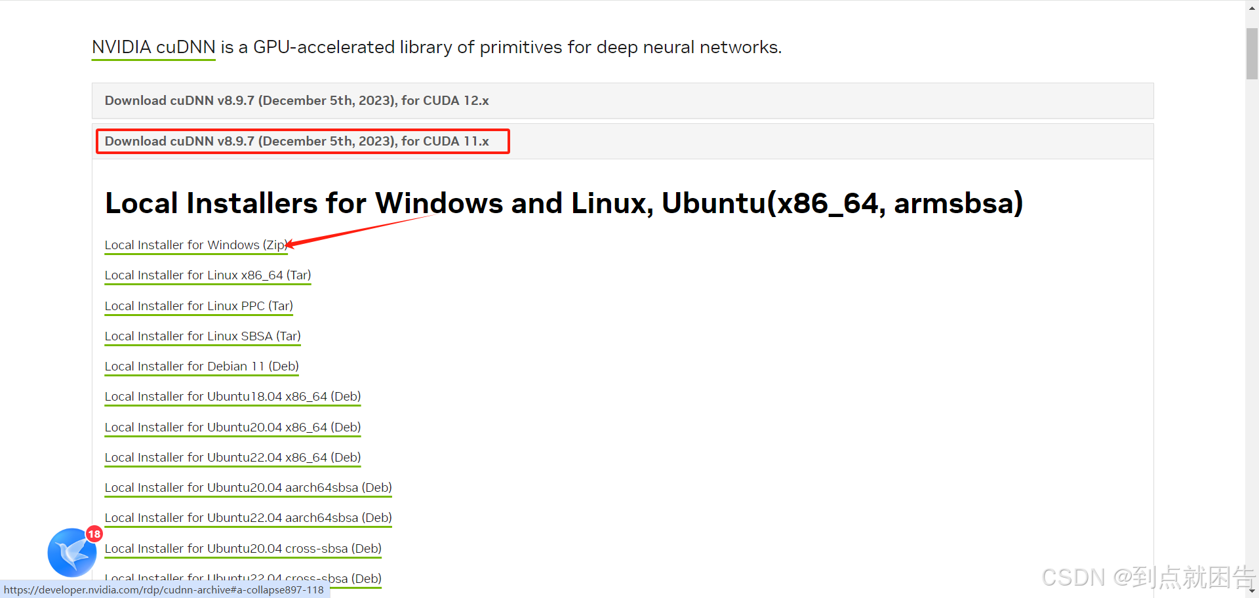Download Ubuntu22.04 x86_64 Deb installer
Screen dimensions: 1259x598
coord(233,458)
